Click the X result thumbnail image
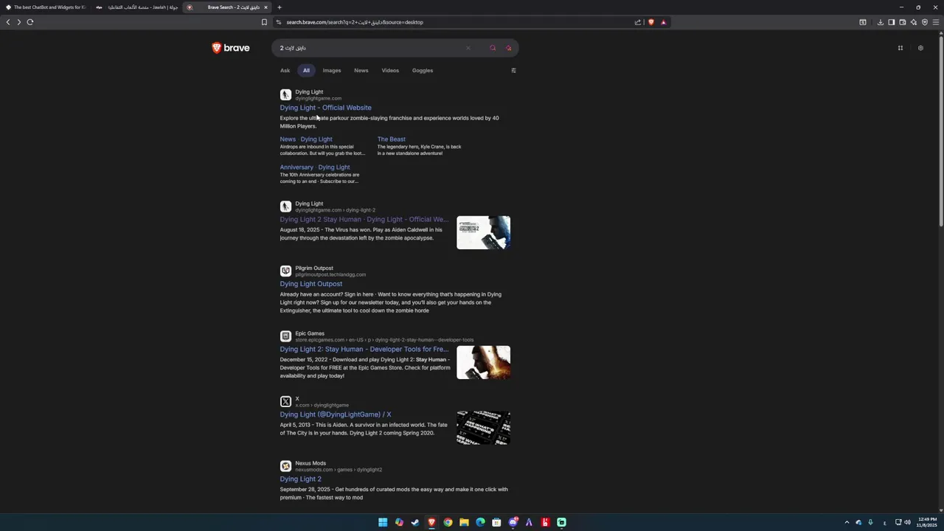The image size is (944, 531). pos(483,428)
